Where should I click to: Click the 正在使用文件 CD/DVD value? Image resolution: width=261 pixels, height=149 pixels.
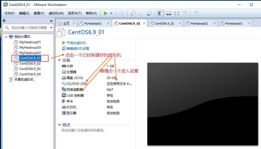119,84
